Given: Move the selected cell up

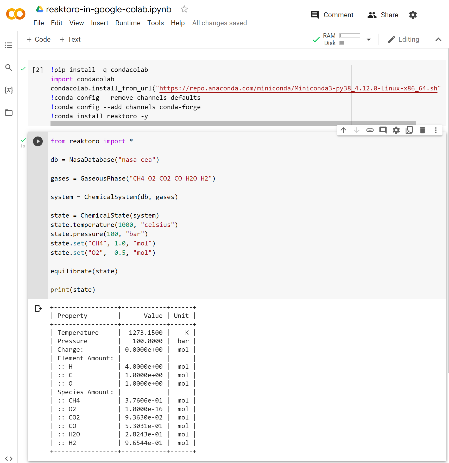Looking at the screenshot, I should coord(344,130).
